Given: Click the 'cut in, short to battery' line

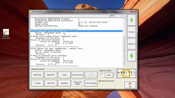Looking at the screenshot, I should 48,52.
